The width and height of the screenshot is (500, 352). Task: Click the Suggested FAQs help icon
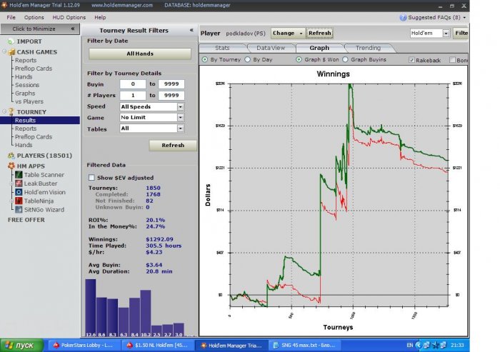[x=403, y=18]
